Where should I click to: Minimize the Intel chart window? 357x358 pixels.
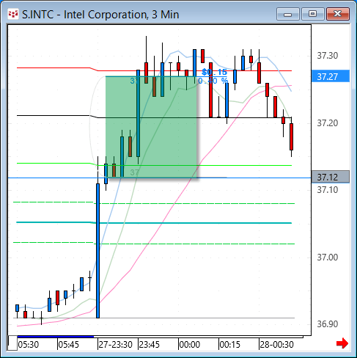point(288,14)
